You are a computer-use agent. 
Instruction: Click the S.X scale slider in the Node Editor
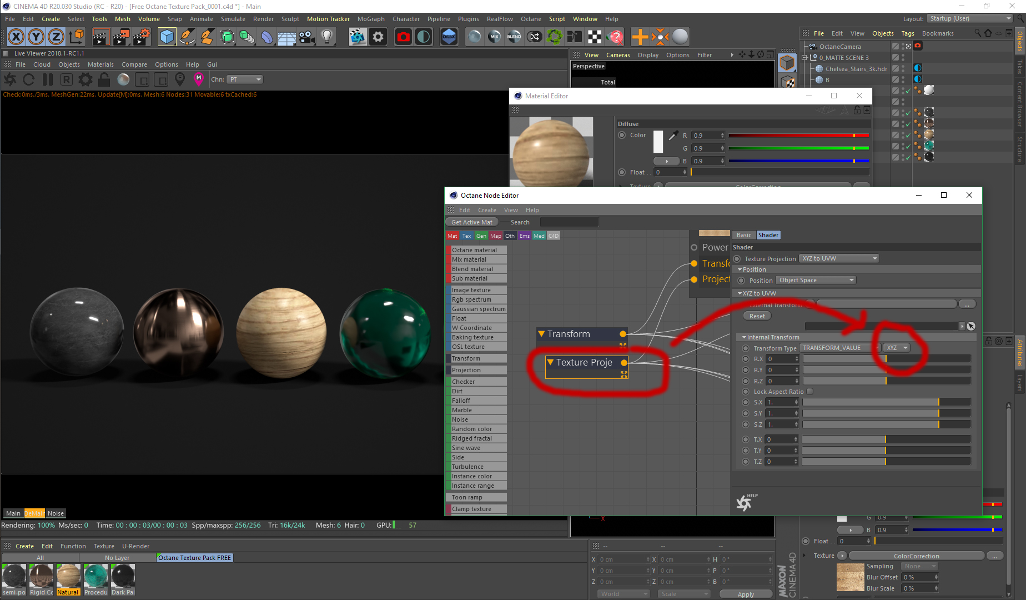tap(887, 402)
